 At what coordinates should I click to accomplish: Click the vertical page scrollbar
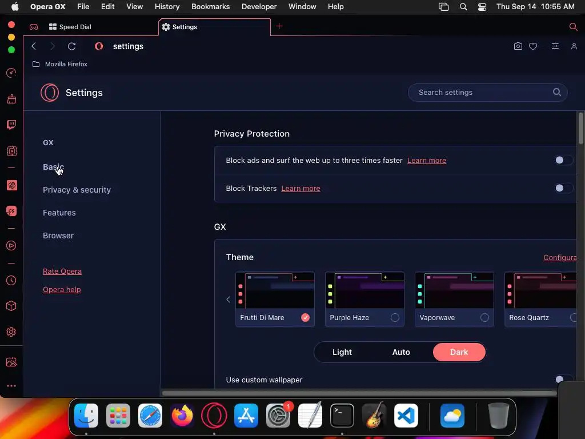tap(581, 128)
